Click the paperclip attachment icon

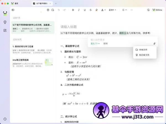[x=154, y=44]
